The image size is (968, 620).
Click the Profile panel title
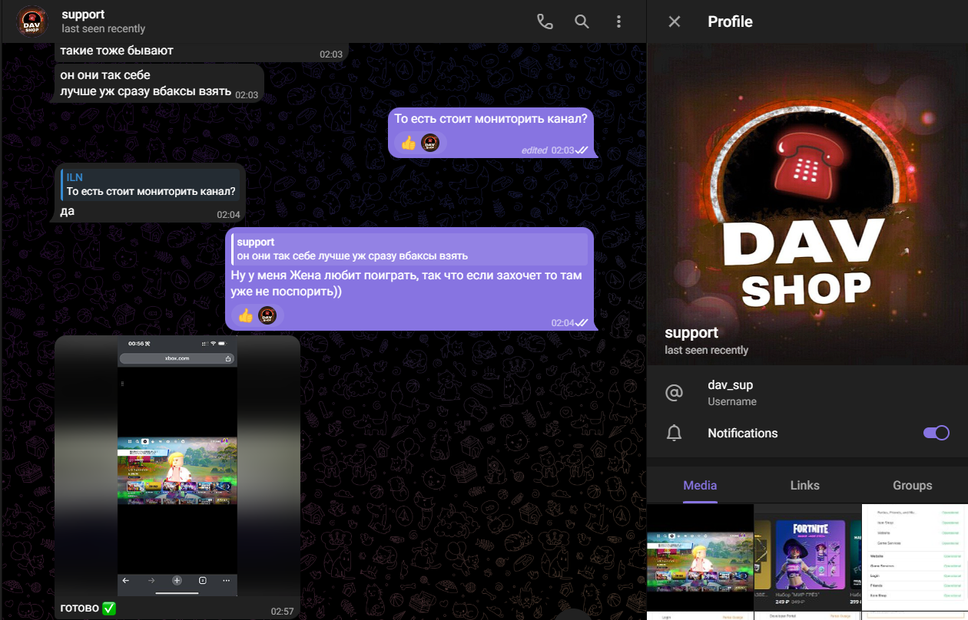point(730,21)
